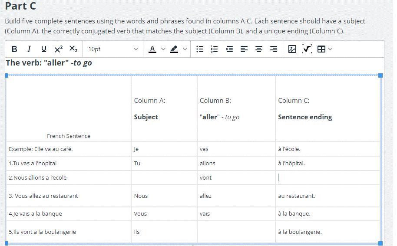The height and width of the screenshot is (246, 397).
Task: Open the math equation editor
Action: [x=307, y=49]
